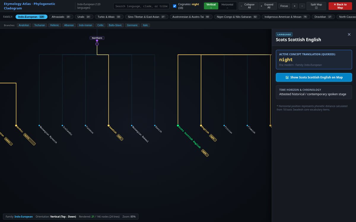Click the Swedish leaf node dot

pos(109,126)
